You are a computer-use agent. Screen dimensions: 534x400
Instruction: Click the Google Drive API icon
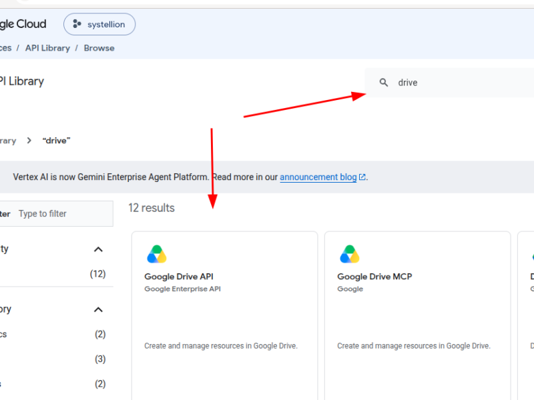(157, 254)
